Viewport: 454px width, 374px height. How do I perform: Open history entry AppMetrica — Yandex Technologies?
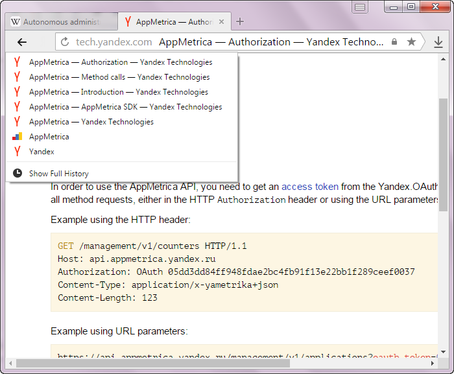pos(122,122)
